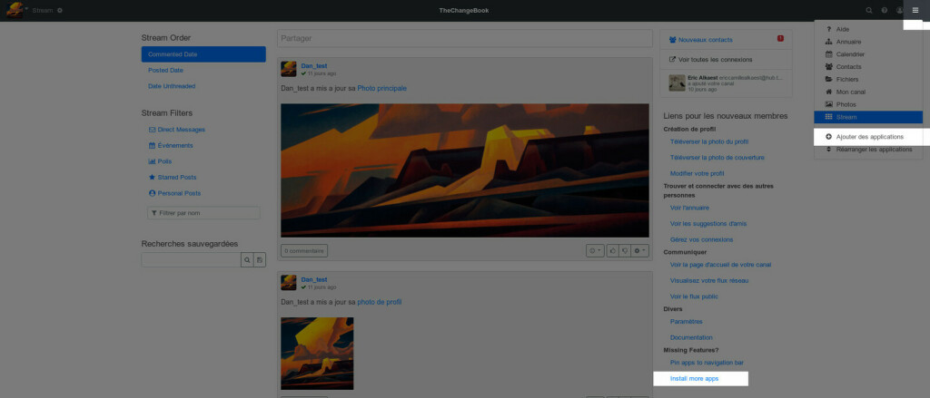
Task: Open the channel avatar menu in top-left
Action: pyautogui.click(x=15, y=10)
